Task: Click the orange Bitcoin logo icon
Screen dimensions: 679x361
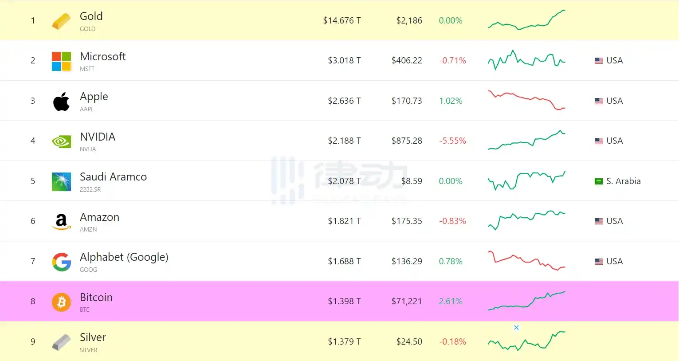Action: click(61, 302)
